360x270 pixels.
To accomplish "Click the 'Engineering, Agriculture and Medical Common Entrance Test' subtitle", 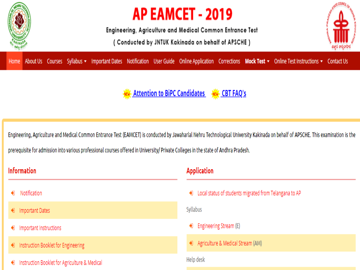I will pos(182,30).
